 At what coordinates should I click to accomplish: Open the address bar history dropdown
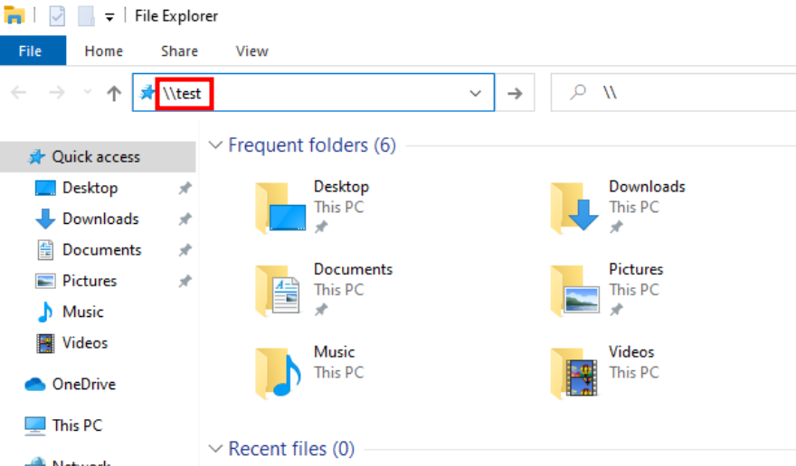click(475, 93)
